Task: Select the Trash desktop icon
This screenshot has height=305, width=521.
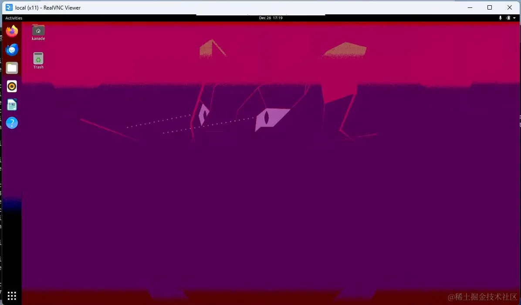Action: click(x=38, y=61)
